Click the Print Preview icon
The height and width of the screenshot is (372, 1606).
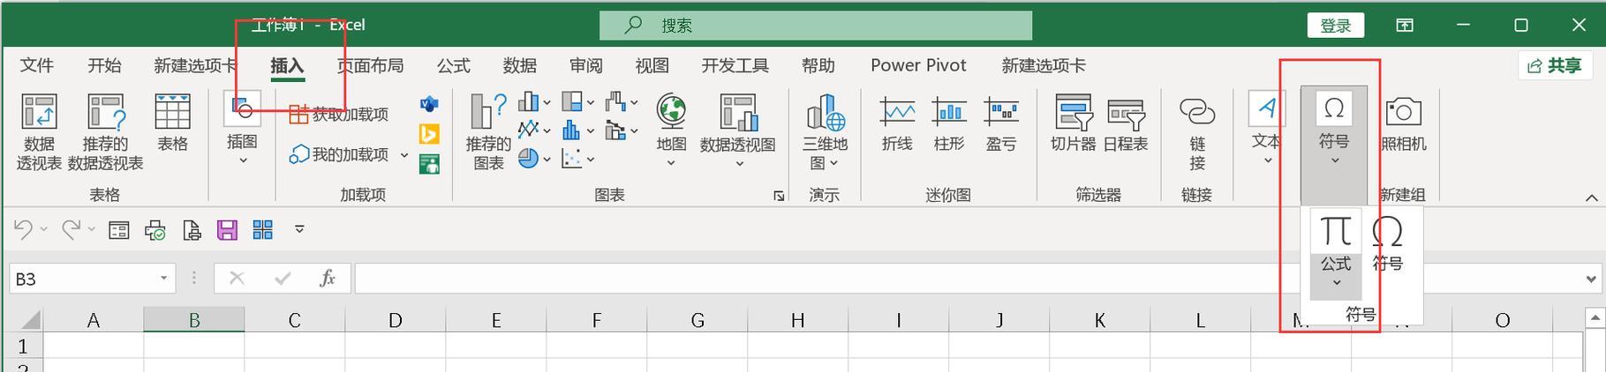pyautogui.click(x=192, y=231)
